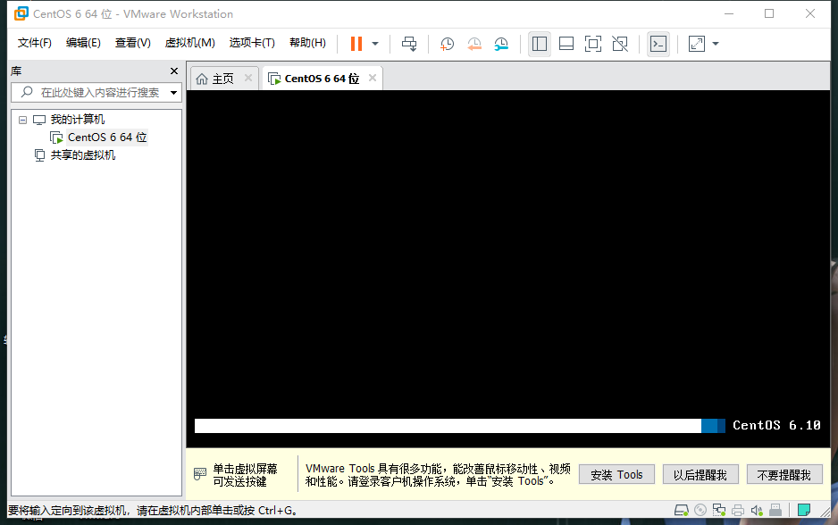Click the keyboard hint icon in info bar
The image size is (838, 525).
(x=200, y=474)
